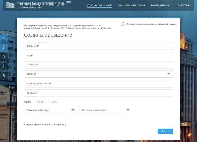The image size is (197, 142).
Task: Open НАЙТИ ДЕПУТАТА menu item
Action: pos(161,6)
